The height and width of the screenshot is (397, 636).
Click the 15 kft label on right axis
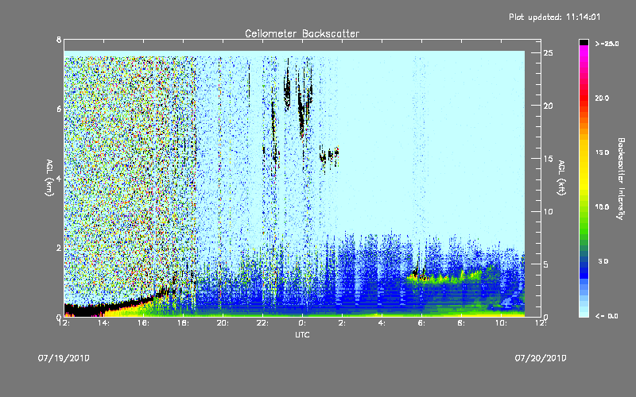pyautogui.click(x=549, y=159)
